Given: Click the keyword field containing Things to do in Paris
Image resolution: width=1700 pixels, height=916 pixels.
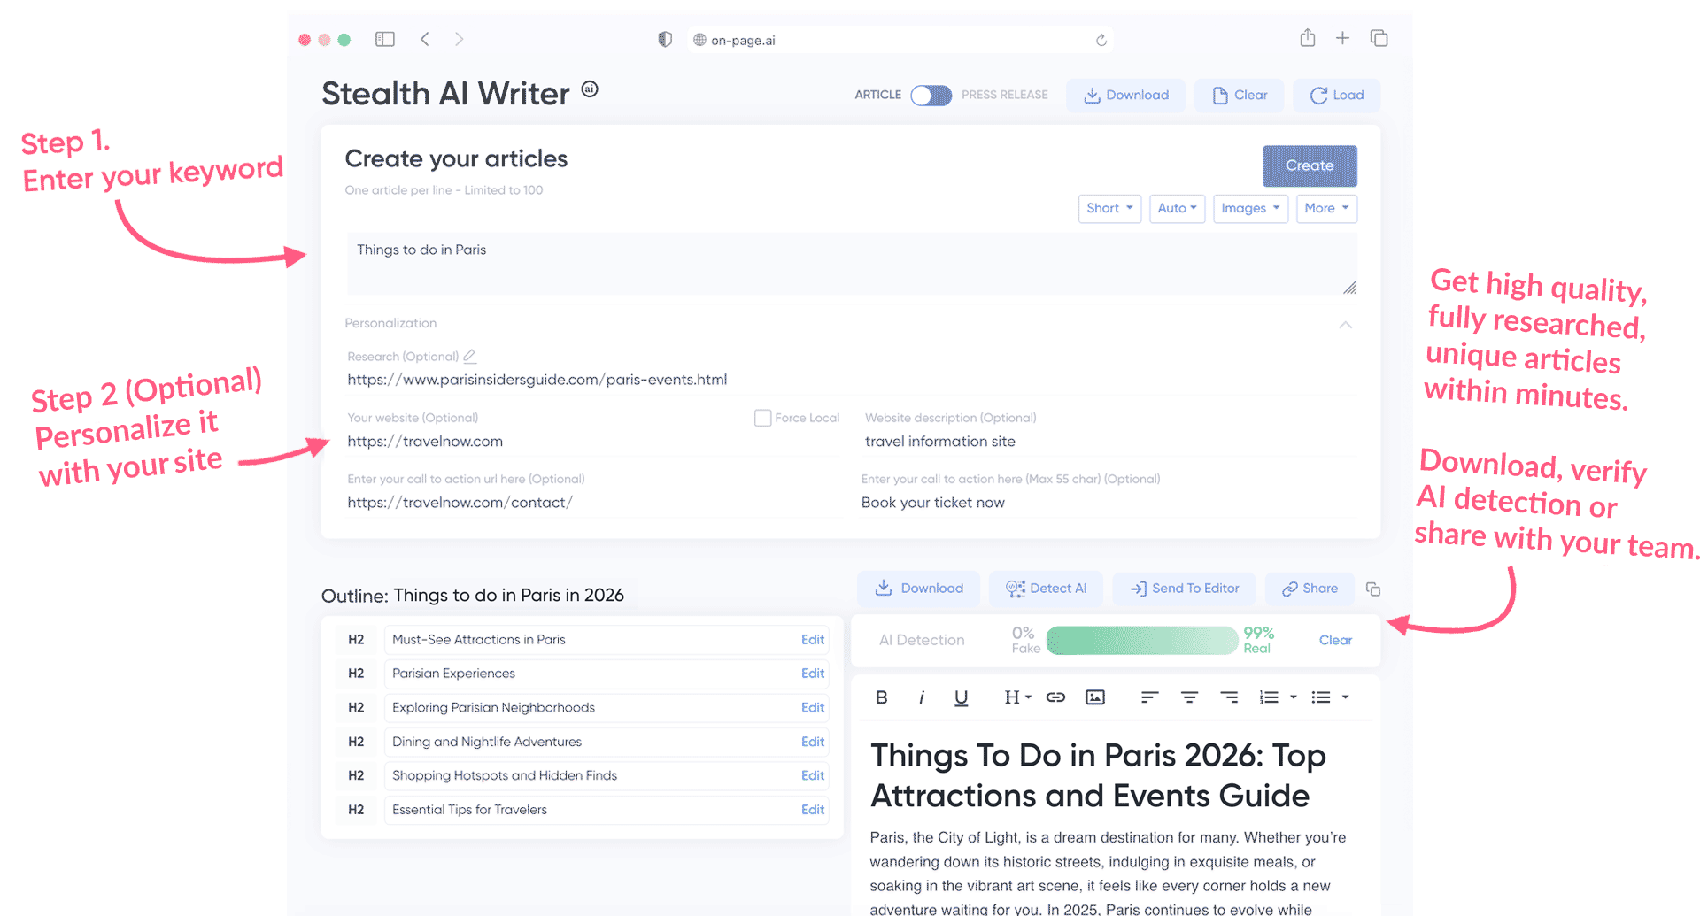Looking at the screenshot, I should click(x=850, y=263).
